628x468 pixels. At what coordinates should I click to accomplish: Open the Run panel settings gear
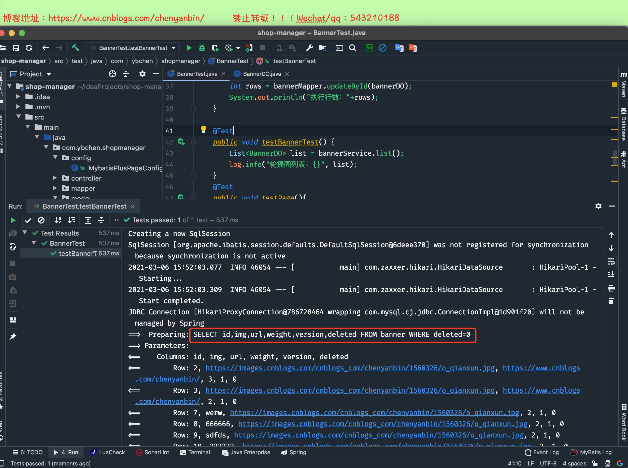point(598,206)
